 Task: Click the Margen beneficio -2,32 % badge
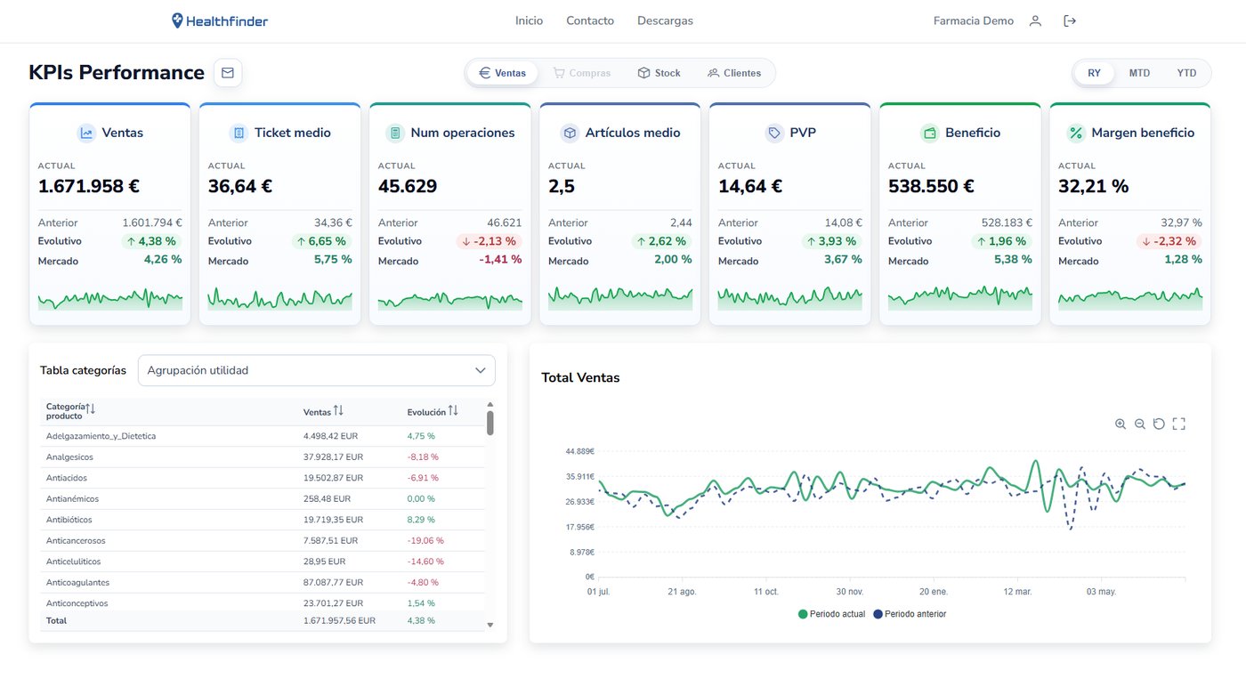(1169, 241)
